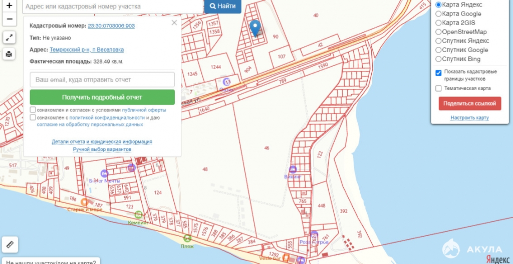This screenshot has height=264, width=513.
Task: Select parcel labeled 591
Action: coord(127,197)
